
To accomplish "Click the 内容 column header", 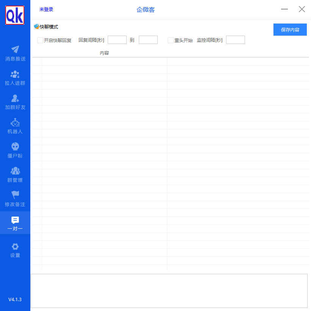I will click(x=104, y=53).
